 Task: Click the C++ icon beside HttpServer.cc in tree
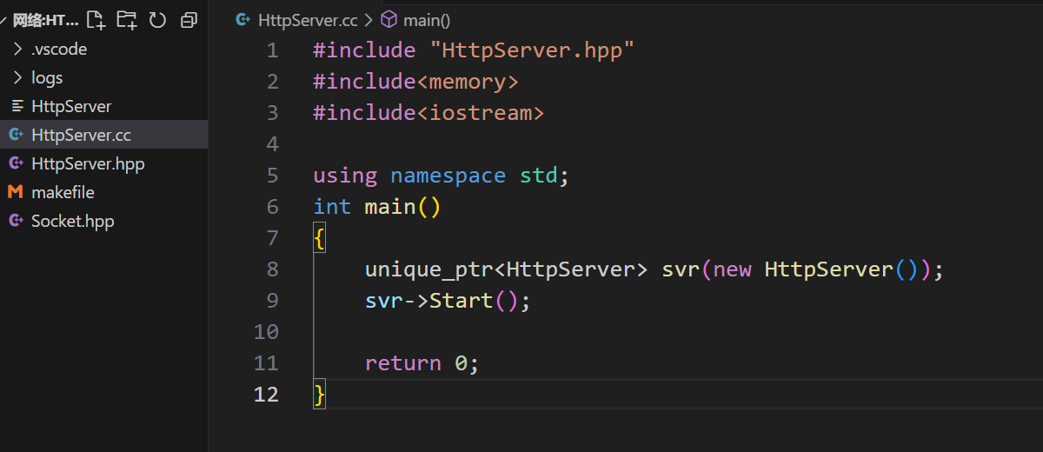pos(16,135)
